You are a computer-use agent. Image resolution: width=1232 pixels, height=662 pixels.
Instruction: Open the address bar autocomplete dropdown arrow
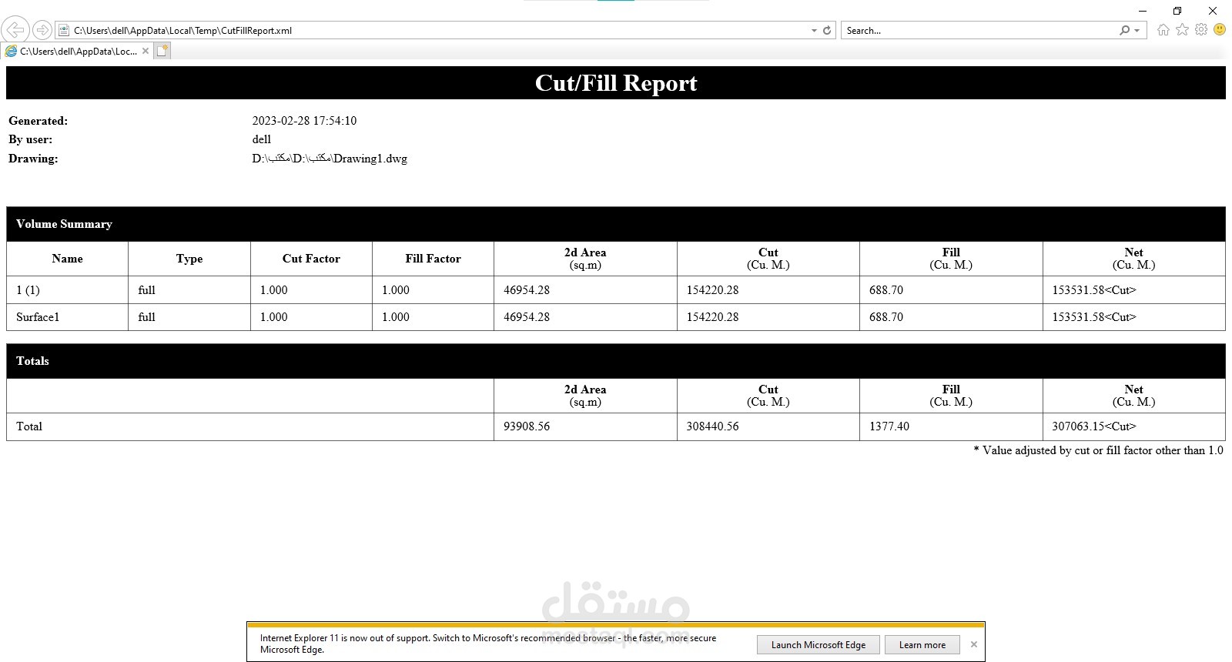(814, 31)
